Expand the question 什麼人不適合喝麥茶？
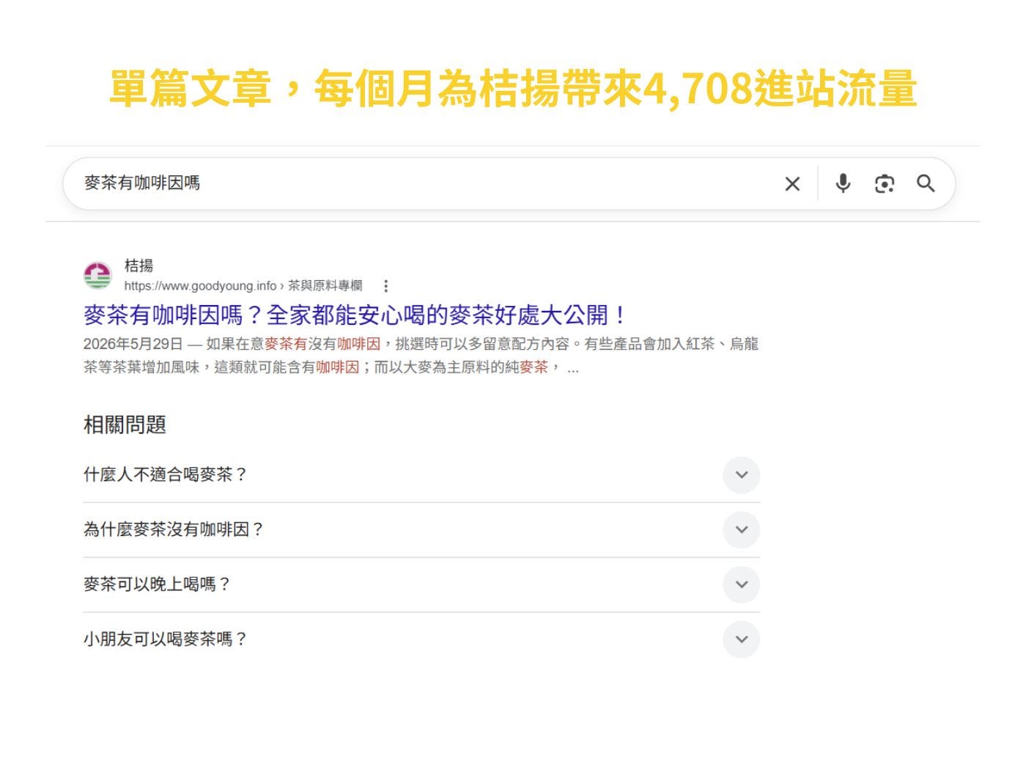This screenshot has width=1026, height=770. click(x=421, y=474)
